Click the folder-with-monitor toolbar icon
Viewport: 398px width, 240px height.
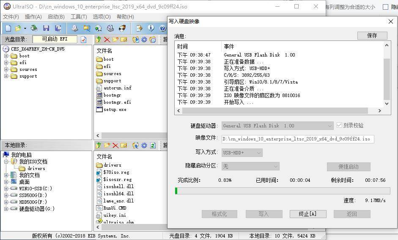click(x=87, y=28)
